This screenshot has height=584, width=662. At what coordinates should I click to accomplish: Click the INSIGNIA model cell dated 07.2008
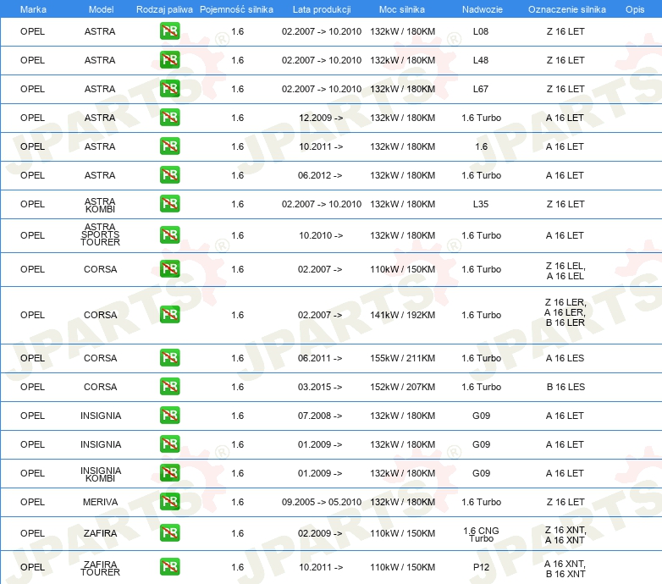click(101, 416)
